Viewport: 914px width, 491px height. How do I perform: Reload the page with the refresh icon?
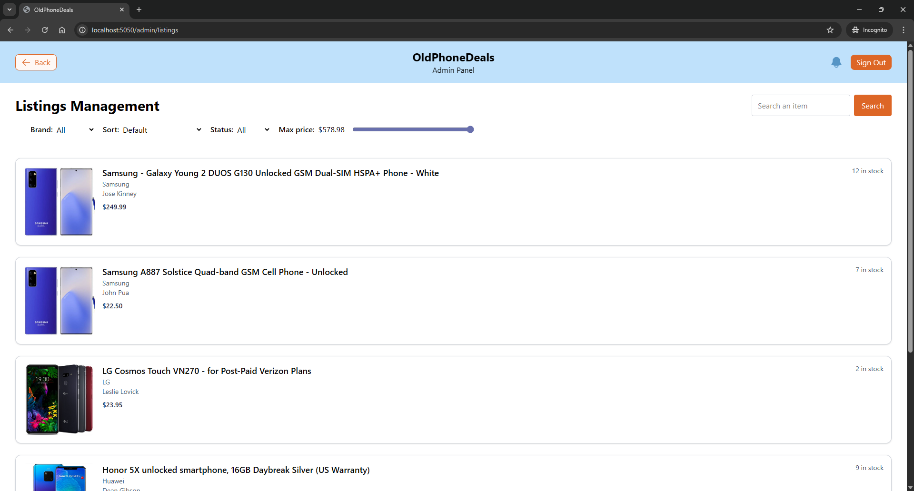pos(44,30)
